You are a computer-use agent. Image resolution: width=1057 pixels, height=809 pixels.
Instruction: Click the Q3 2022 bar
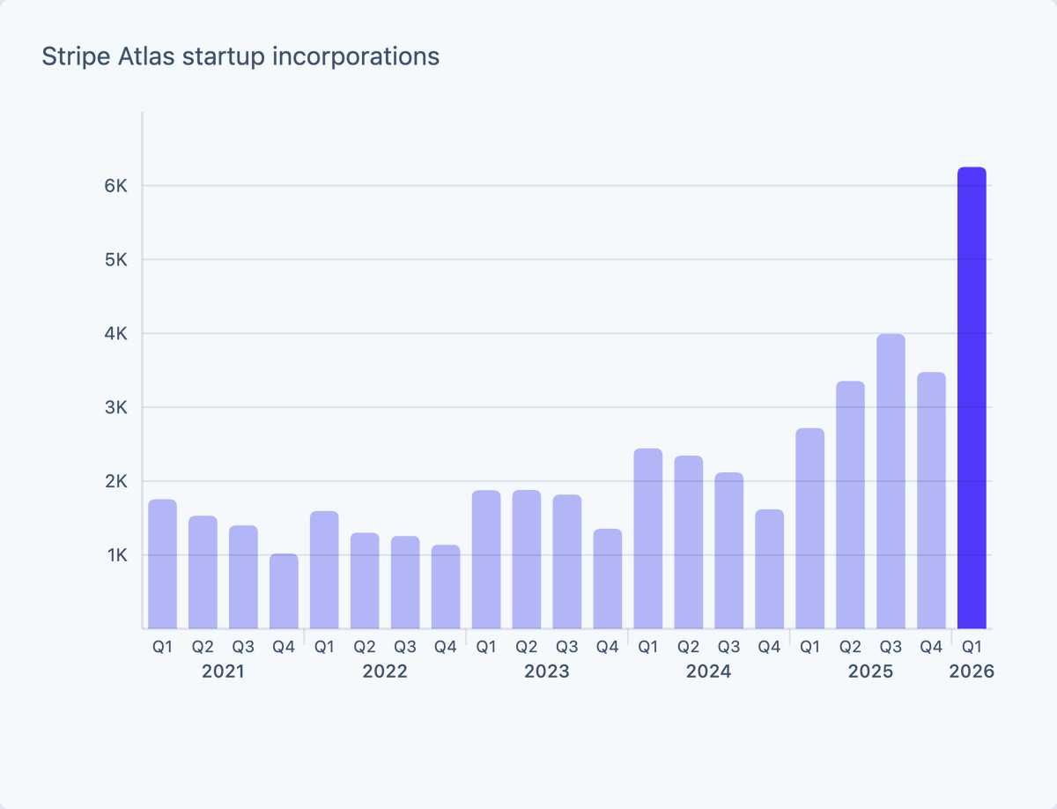tap(405, 583)
